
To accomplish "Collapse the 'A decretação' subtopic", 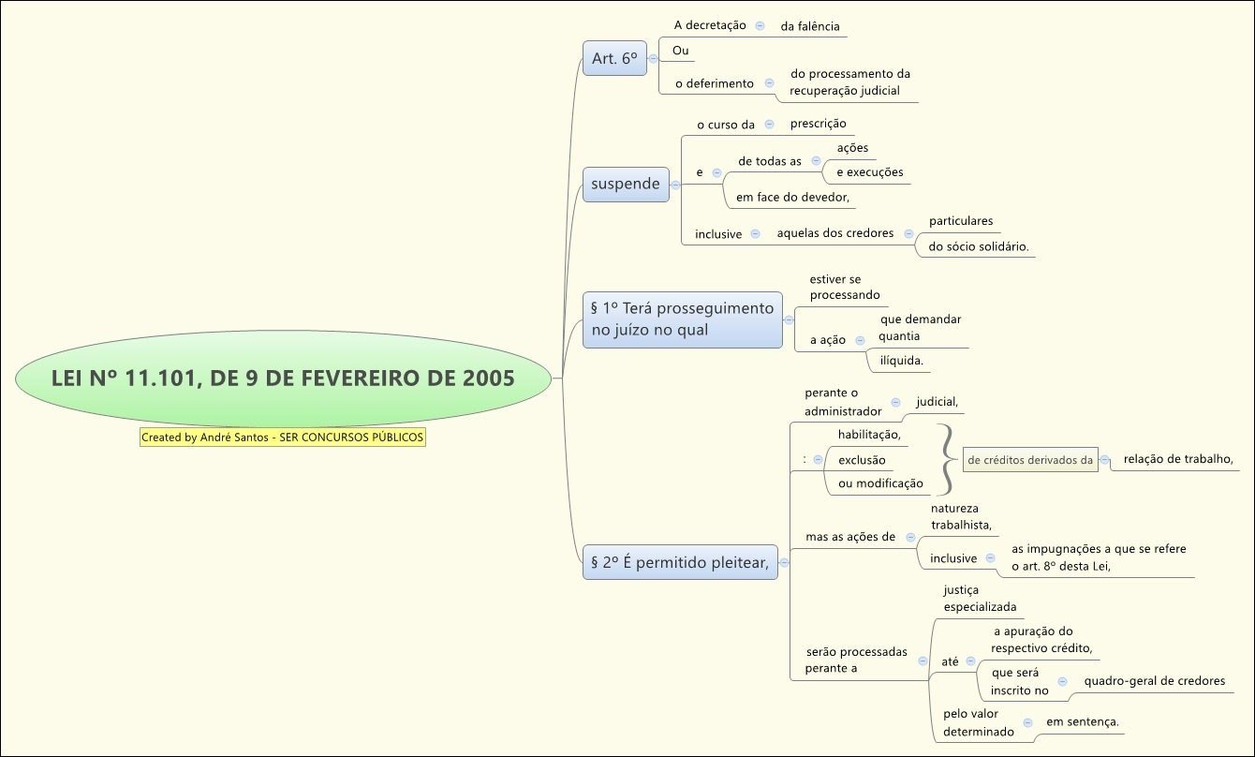I will [760, 26].
